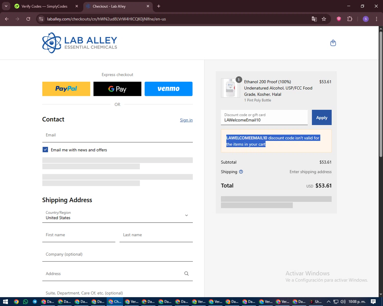Click the Enter shipping address text

point(310,172)
